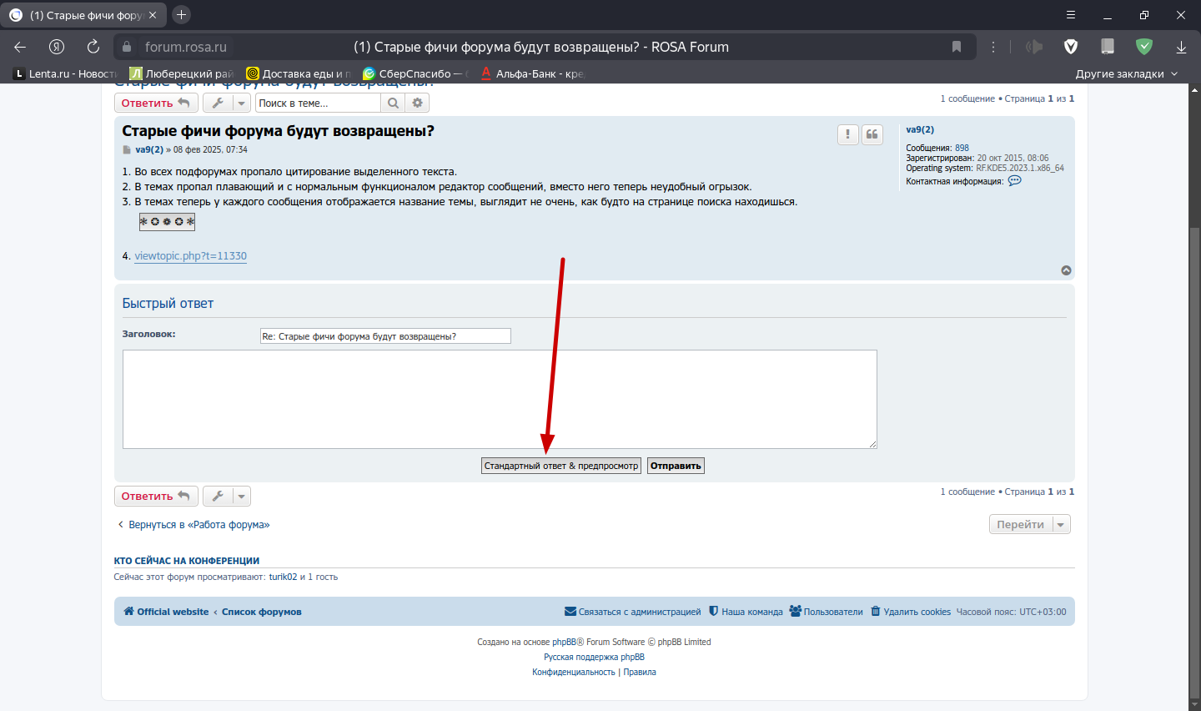Open the Доставка еды bookmark

coord(299,73)
